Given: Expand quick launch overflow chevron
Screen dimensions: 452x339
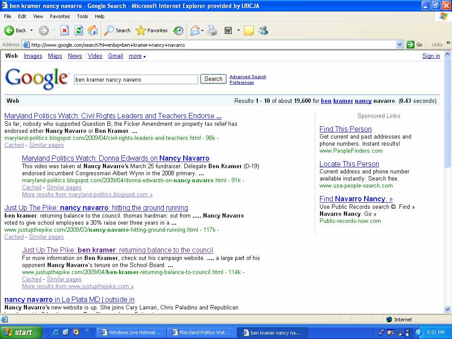Looking at the screenshot, I should click(x=87, y=330).
